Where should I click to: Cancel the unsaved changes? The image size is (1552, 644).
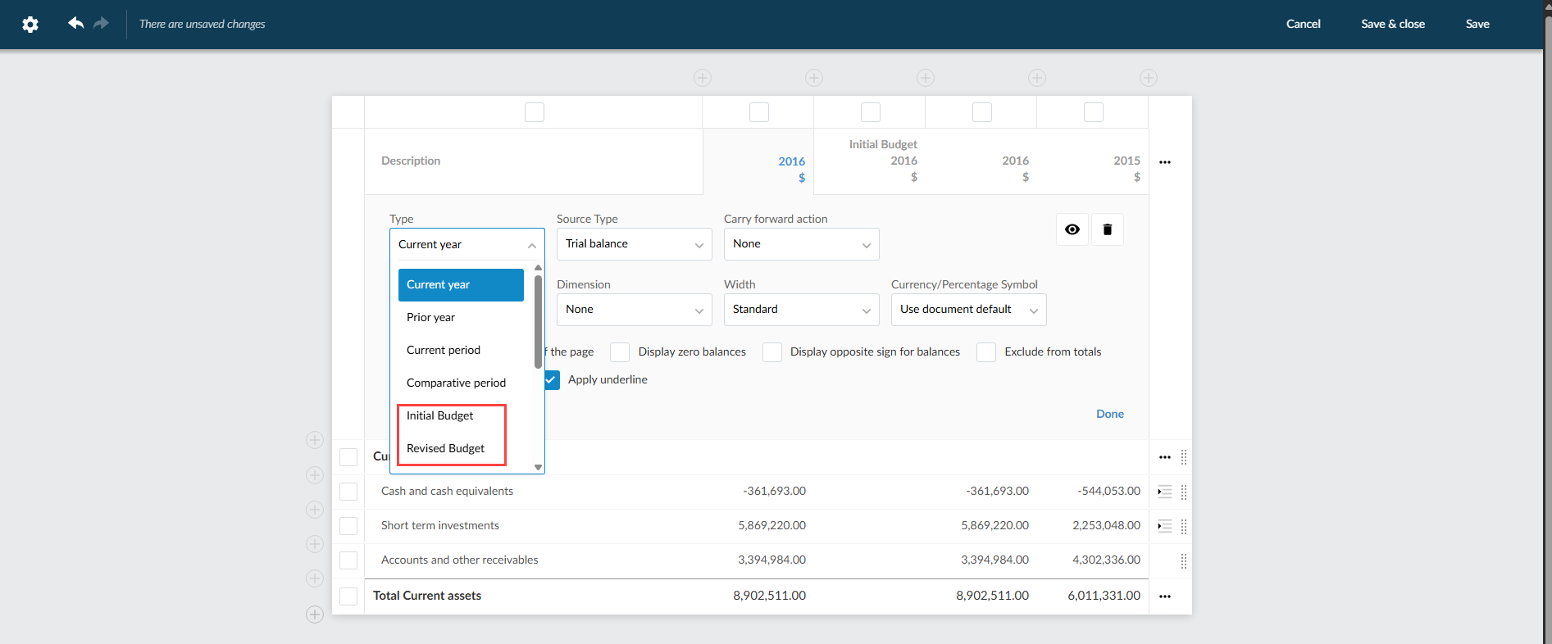(1304, 24)
